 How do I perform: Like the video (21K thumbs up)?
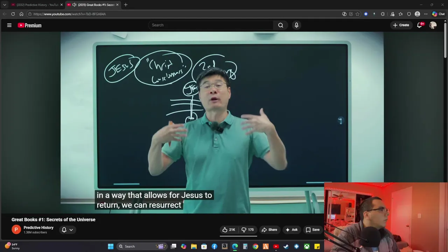point(229,230)
